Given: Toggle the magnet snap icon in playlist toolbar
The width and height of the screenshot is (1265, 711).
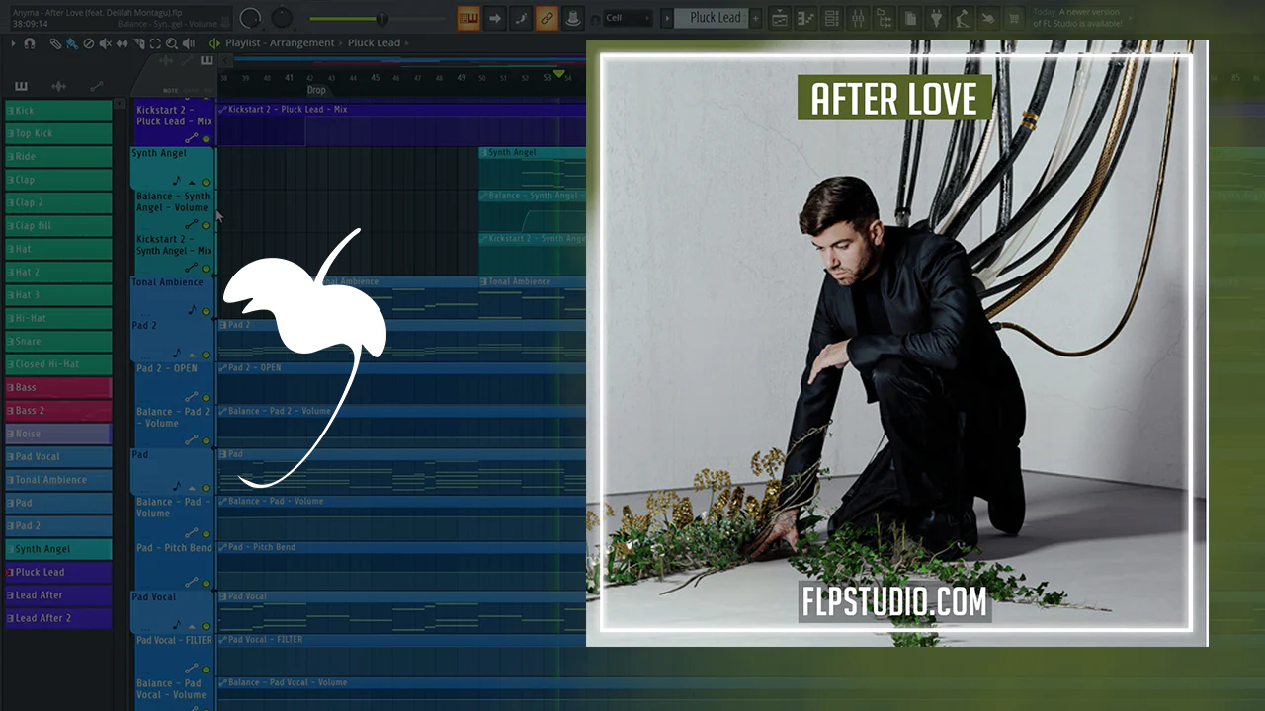Looking at the screenshot, I should click(x=29, y=43).
